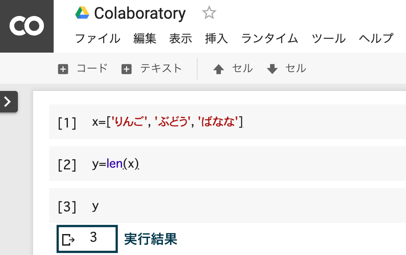The image size is (406, 255).
Task: Run cell [2] via its bracket indicator
Action: [x=67, y=165]
